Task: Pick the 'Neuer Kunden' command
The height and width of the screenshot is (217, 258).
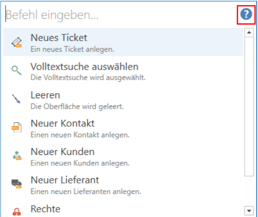Action: (63, 152)
